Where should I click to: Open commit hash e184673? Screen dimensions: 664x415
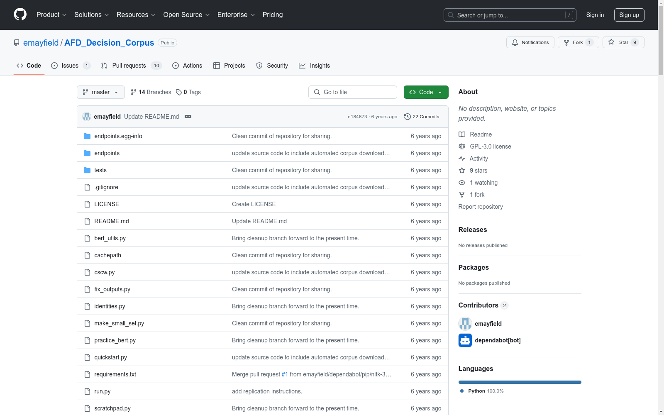(357, 117)
